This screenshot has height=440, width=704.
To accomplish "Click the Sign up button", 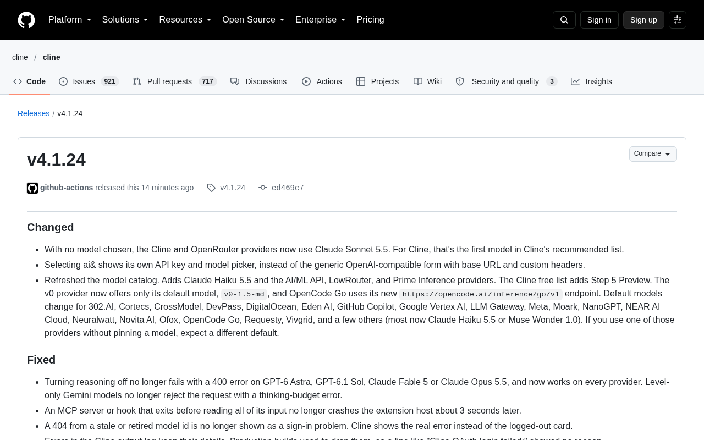I will pyautogui.click(x=643, y=20).
